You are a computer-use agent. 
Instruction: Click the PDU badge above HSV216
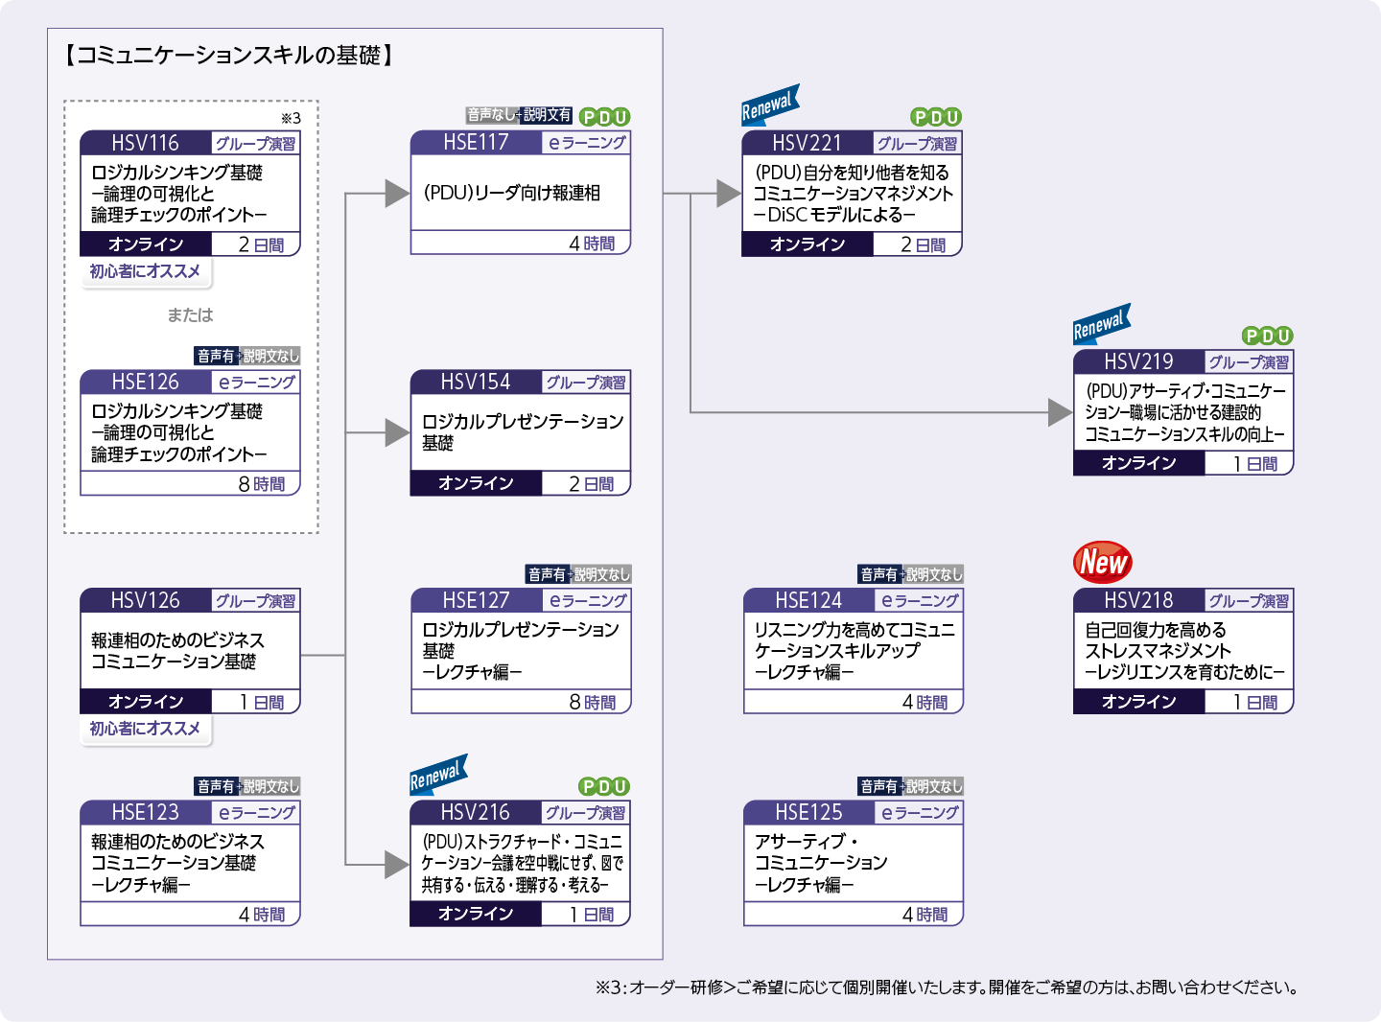pyautogui.click(x=605, y=786)
